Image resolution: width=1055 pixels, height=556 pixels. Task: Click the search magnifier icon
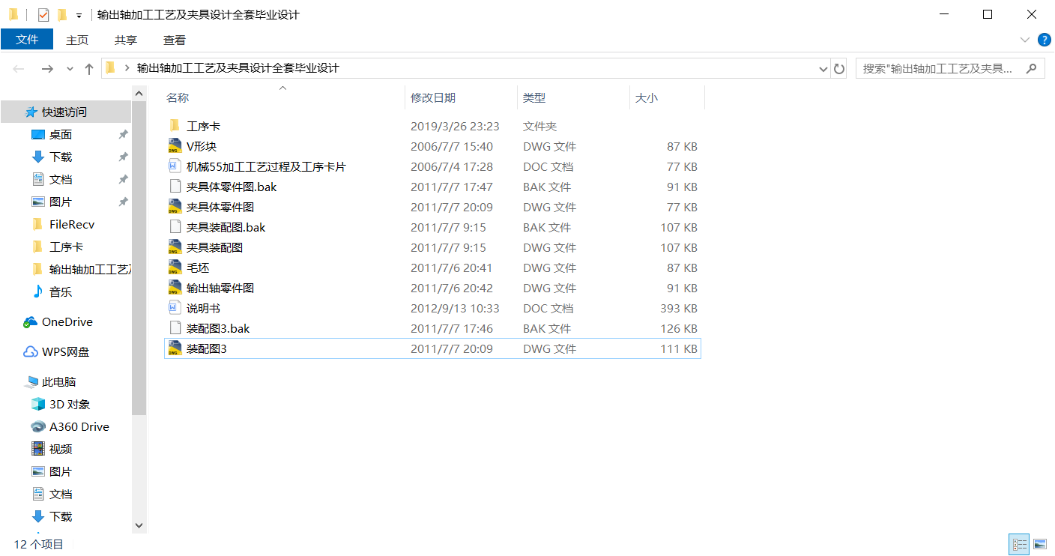coord(1032,68)
